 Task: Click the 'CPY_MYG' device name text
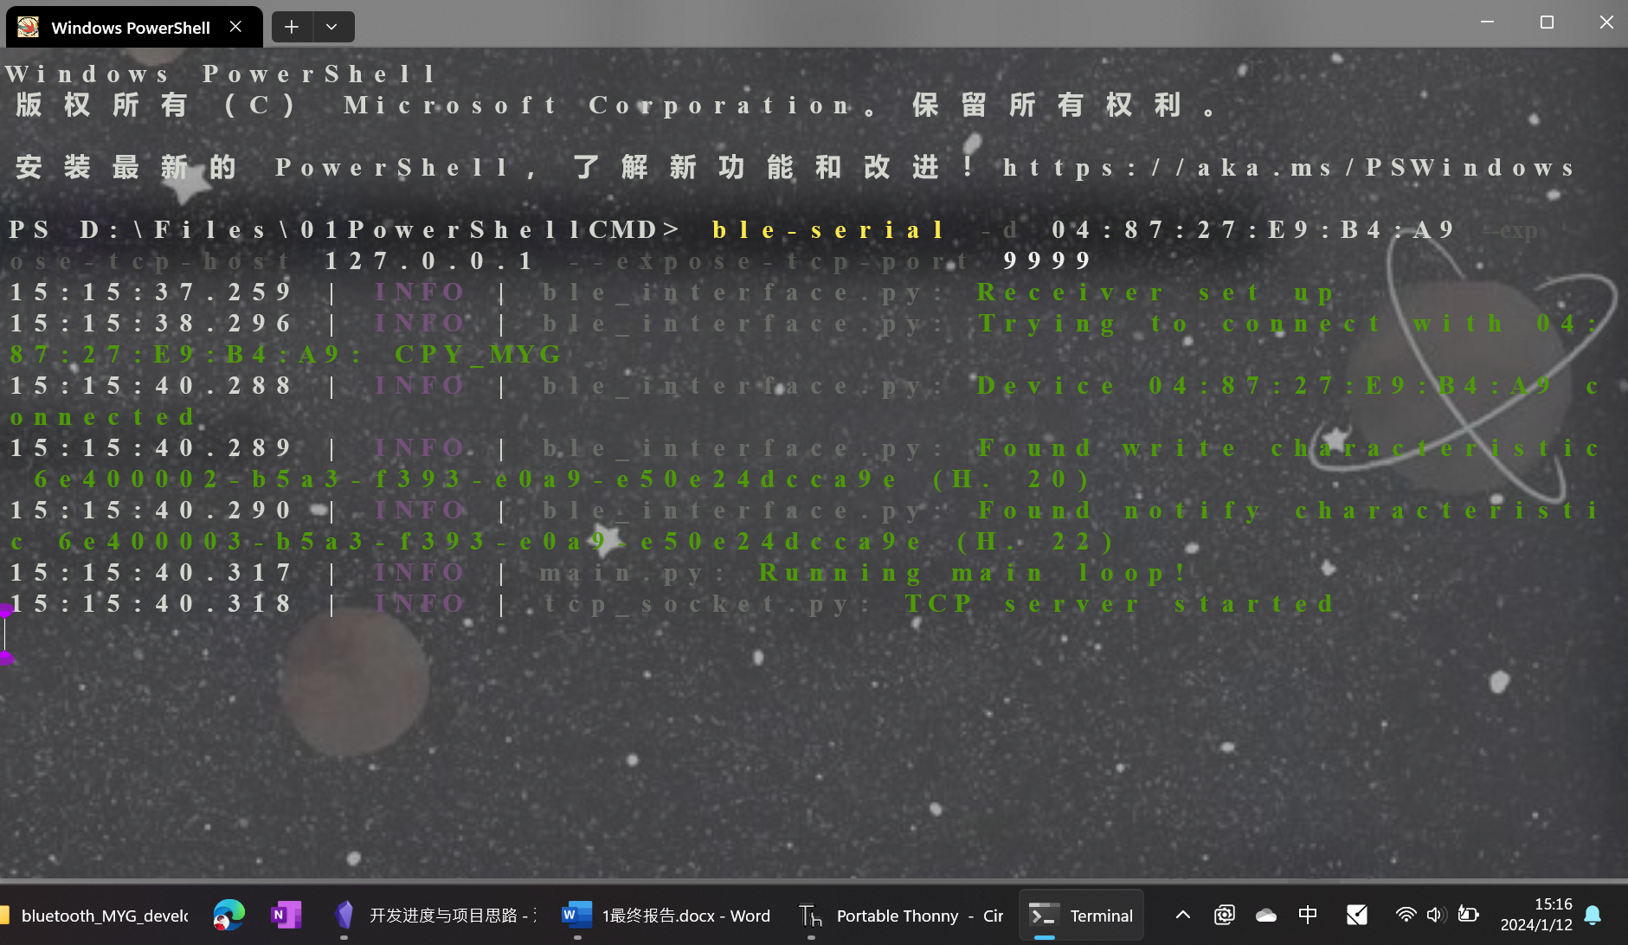(478, 355)
